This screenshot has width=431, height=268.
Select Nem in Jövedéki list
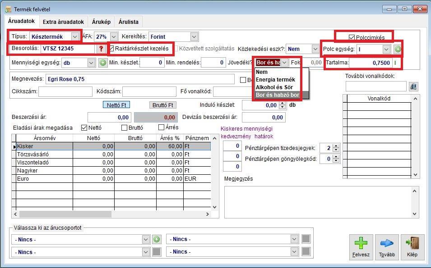tap(282, 72)
